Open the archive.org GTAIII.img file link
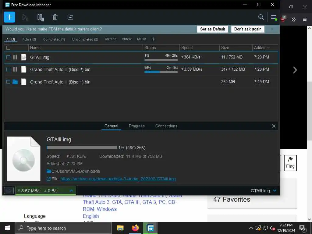Image resolution: width=312 pixels, height=234 pixels. tap(118, 179)
